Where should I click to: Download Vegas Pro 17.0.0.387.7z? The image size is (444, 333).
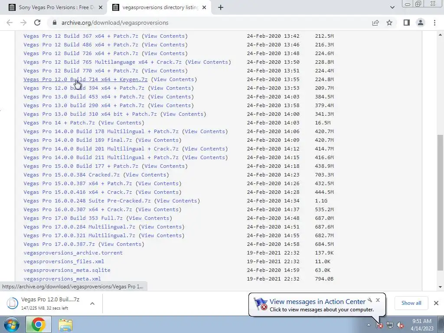[x=59, y=244]
